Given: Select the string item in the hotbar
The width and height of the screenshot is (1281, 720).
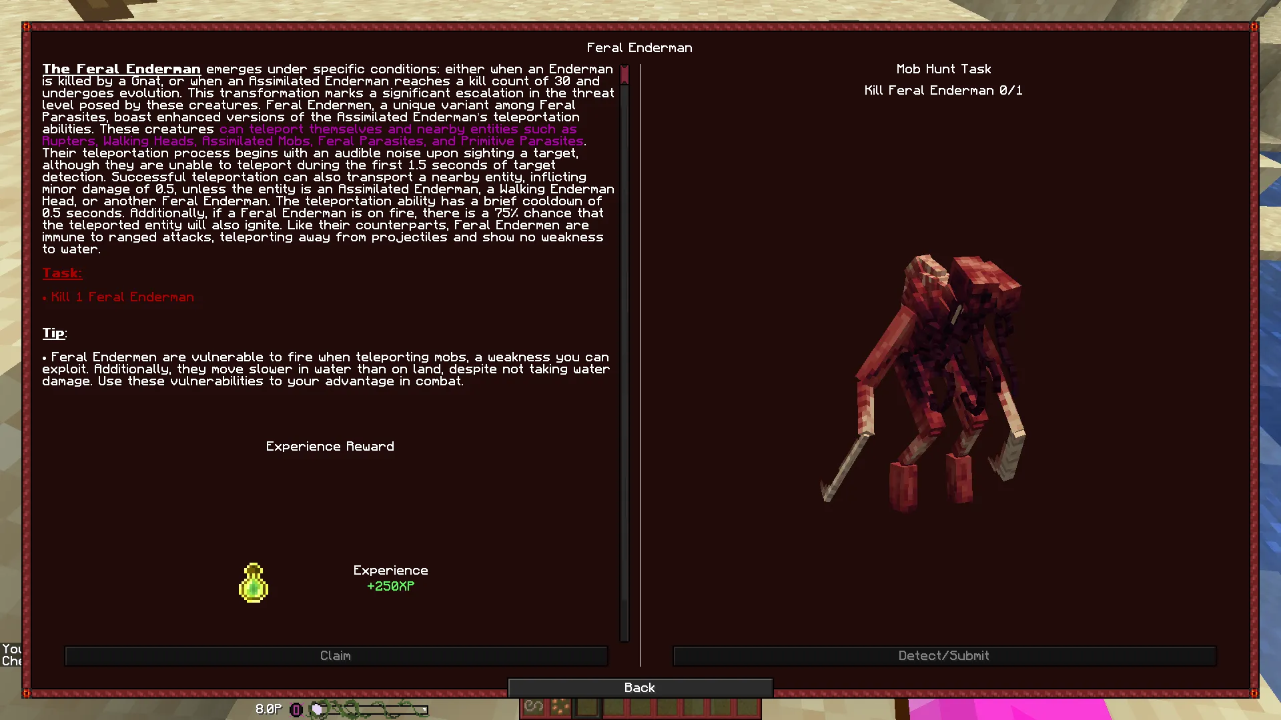Looking at the screenshot, I should 534,709.
